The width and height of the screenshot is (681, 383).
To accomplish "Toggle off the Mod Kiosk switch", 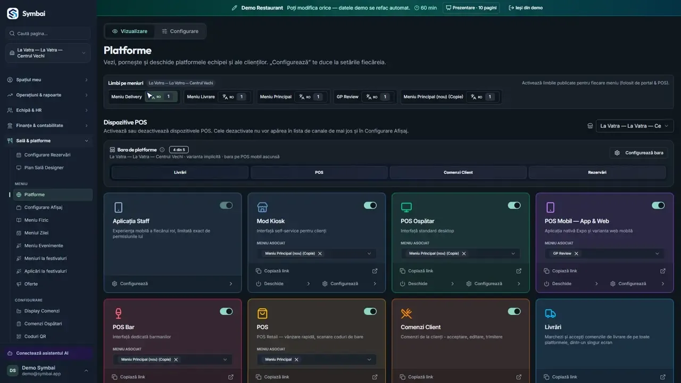I will [x=370, y=205].
